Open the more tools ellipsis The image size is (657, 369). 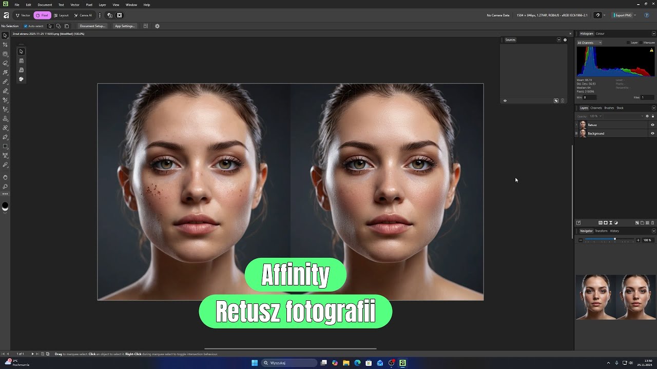[5, 194]
